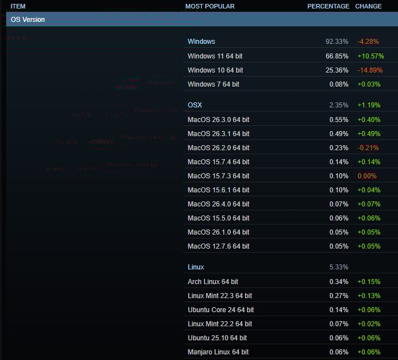398x360 pixels.
Task: Click the MacOS 15.5.0 64 bit row
Action: pos(291,218)
